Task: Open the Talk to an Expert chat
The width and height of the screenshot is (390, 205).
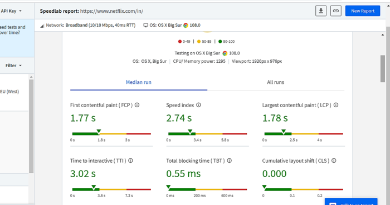Action: point(351,202)
